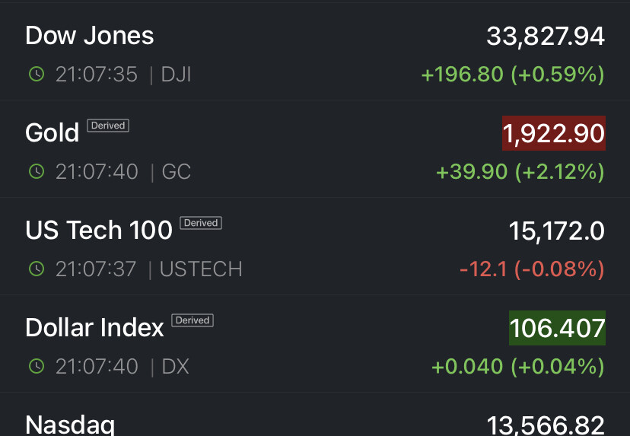Select the US Tech 100 title
Screen dimensions: 630x436
pyautogui.click(x=99, y=231)
